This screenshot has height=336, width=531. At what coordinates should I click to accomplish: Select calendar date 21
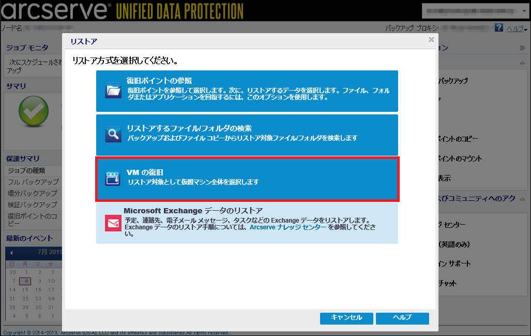(x=12, y=299)
